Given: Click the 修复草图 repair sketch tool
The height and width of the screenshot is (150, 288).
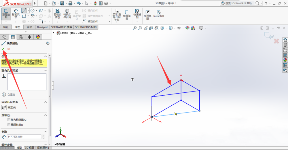Looking at the screenshot, I should point(127,15).
